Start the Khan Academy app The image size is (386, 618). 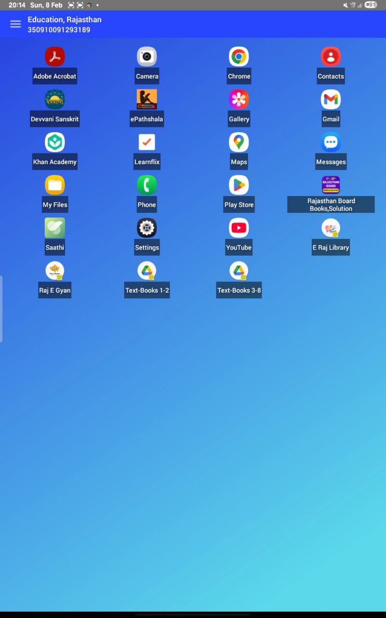tap(55, 142)
